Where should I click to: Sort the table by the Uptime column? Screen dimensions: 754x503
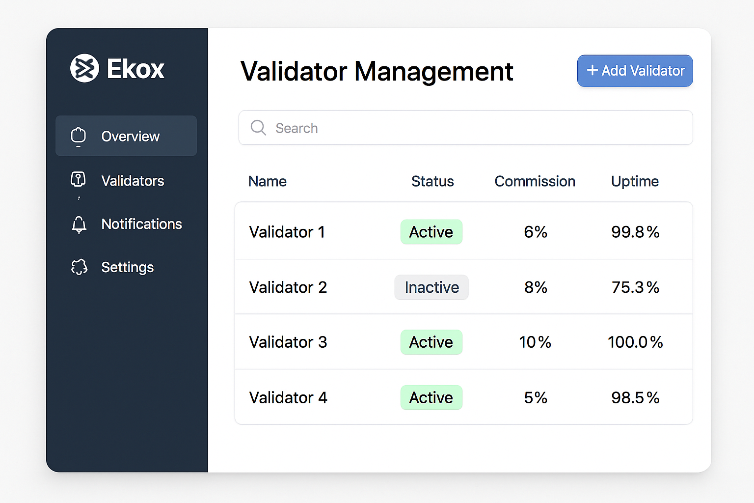tap(635, 181)
